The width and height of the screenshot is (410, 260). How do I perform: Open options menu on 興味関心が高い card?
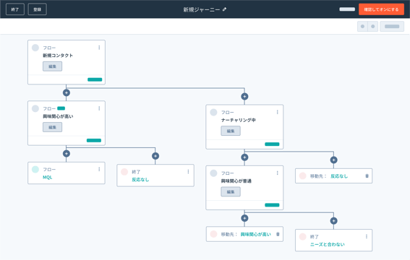99,108
